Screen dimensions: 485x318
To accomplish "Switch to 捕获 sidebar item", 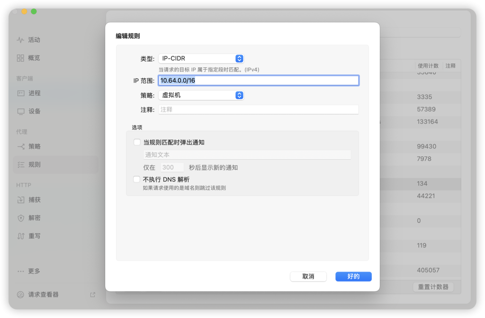I will [35, 200].
